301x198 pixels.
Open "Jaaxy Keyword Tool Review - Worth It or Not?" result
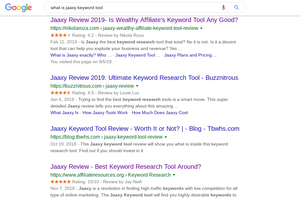point(145,129)
